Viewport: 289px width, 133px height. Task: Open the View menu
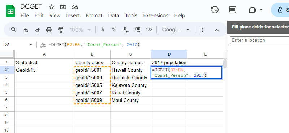(x=55, y=15)
